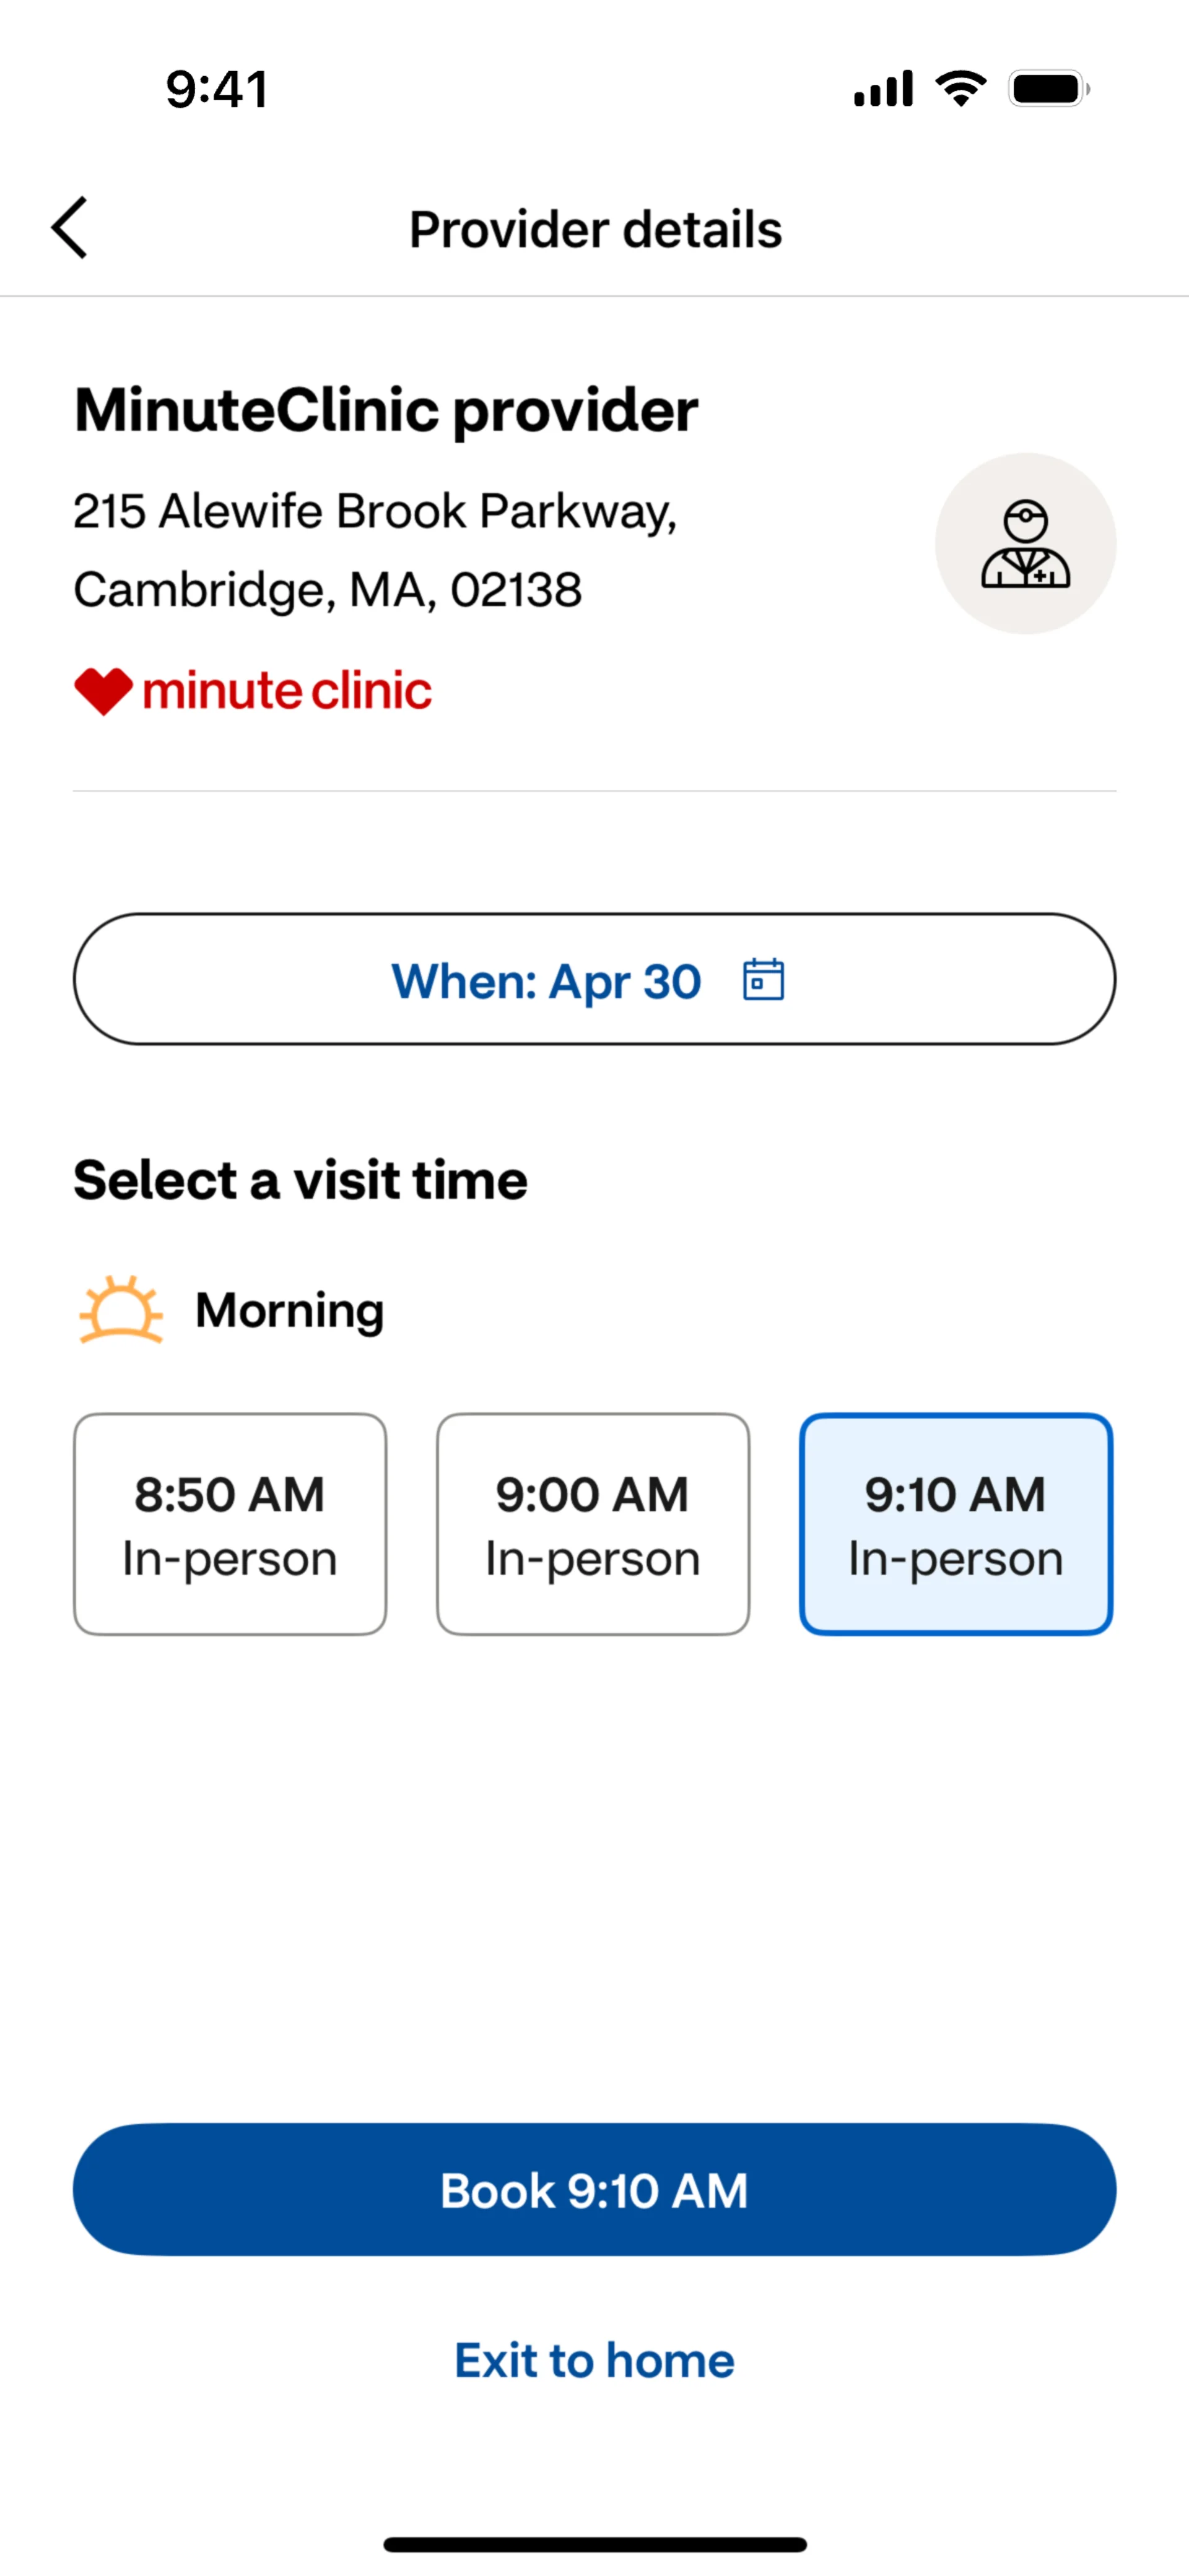
Task: Tap the Provider details page title
Action: click(x=596, y=230)
